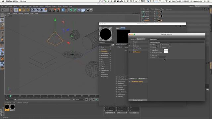The height and width of the screenshot is (119, 212).
Task: Click Render to Picture Viewer icon
Action: click(x=54, y=10)
